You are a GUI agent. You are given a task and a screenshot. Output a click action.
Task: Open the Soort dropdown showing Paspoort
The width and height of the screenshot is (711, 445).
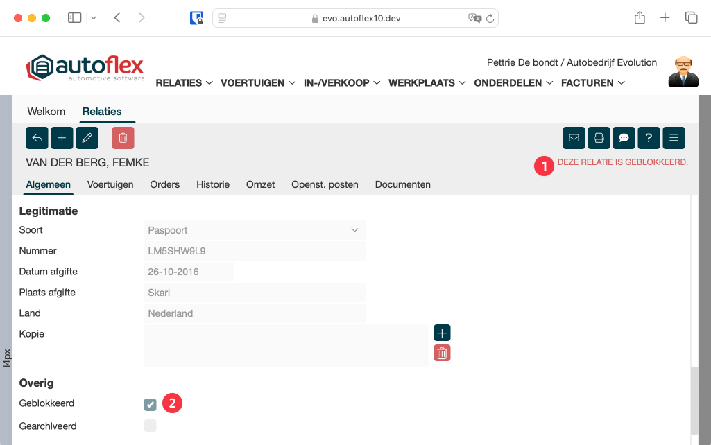click(x=255, y=230)
